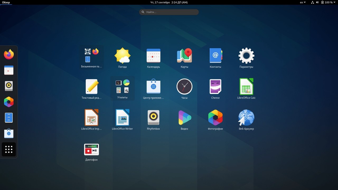This screenshot has width=338, height=190.
Task: Launch the Погода weather app
Action: [x=122, y=57]
